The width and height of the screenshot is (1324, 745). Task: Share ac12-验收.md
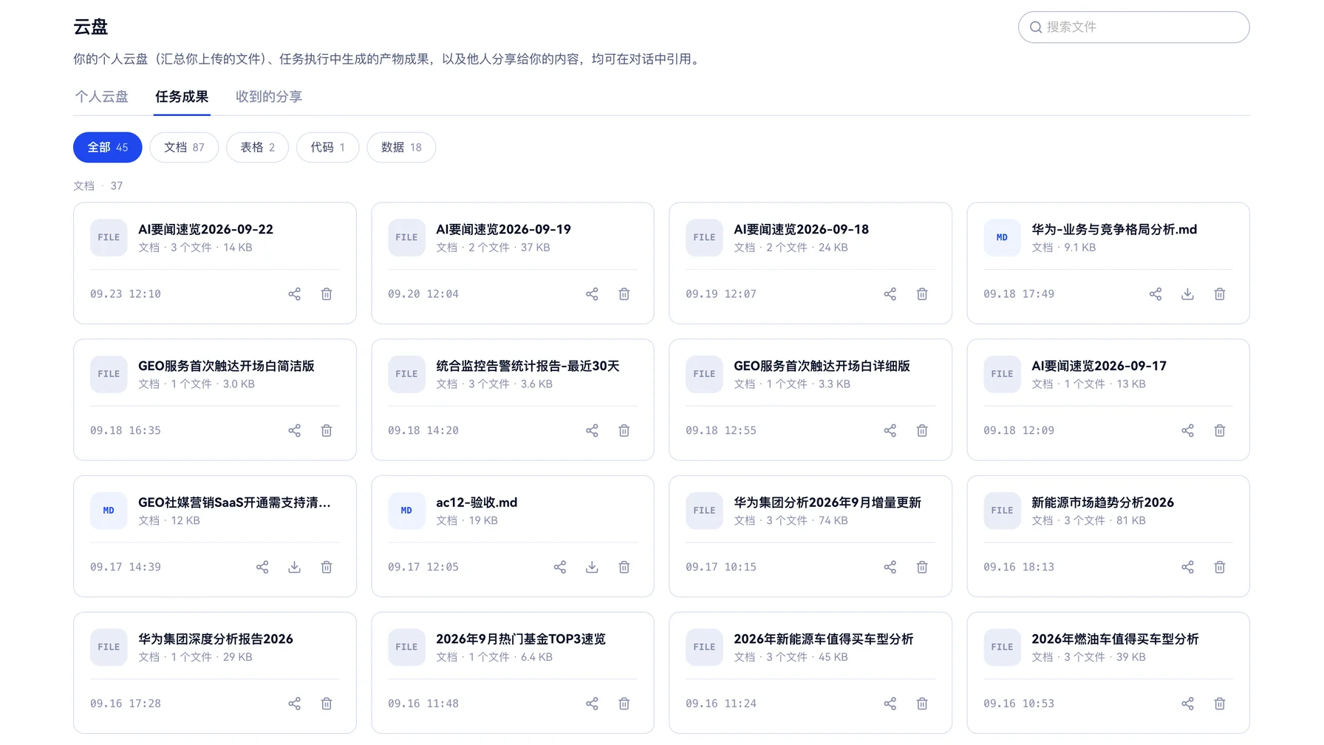[x=560, y=567]
